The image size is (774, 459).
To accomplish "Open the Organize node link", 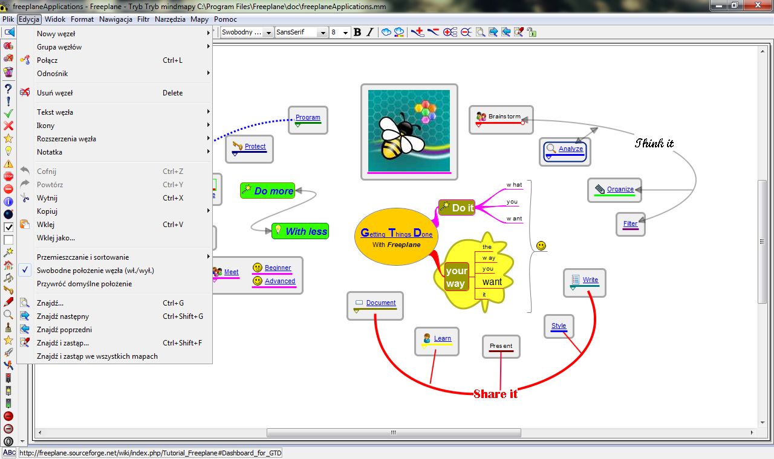I will (x=620, y=189).
